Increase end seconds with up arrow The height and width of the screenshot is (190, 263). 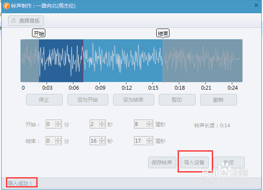tap(102, 139)
